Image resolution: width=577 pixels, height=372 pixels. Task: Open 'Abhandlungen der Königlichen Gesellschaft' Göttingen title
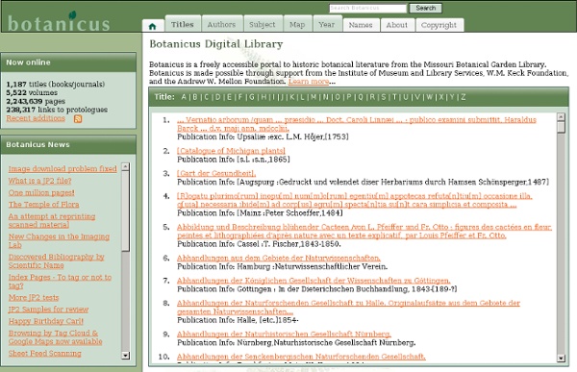pos(314,281)
